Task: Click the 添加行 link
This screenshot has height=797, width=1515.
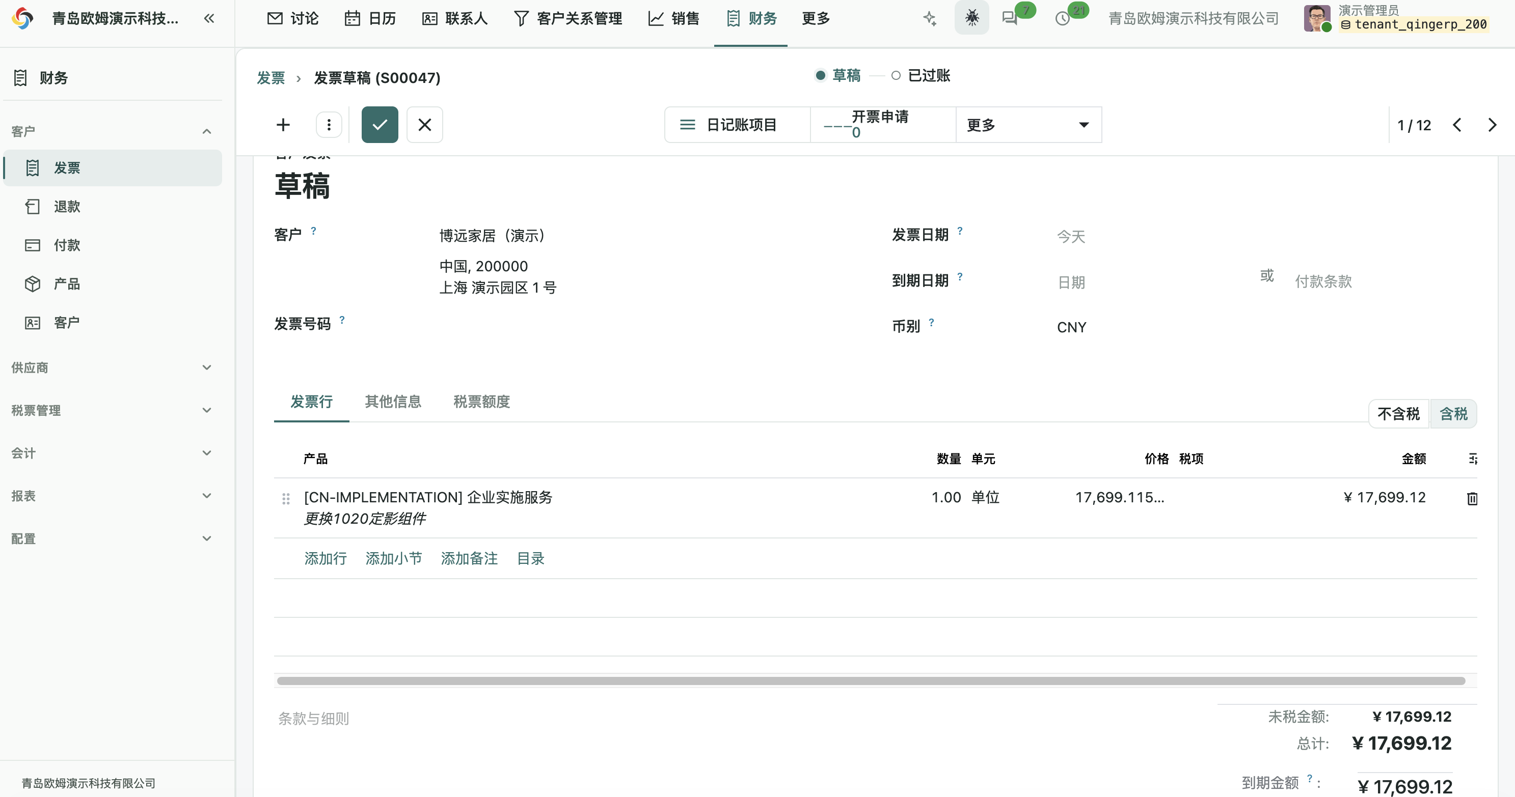Action: 325,558
